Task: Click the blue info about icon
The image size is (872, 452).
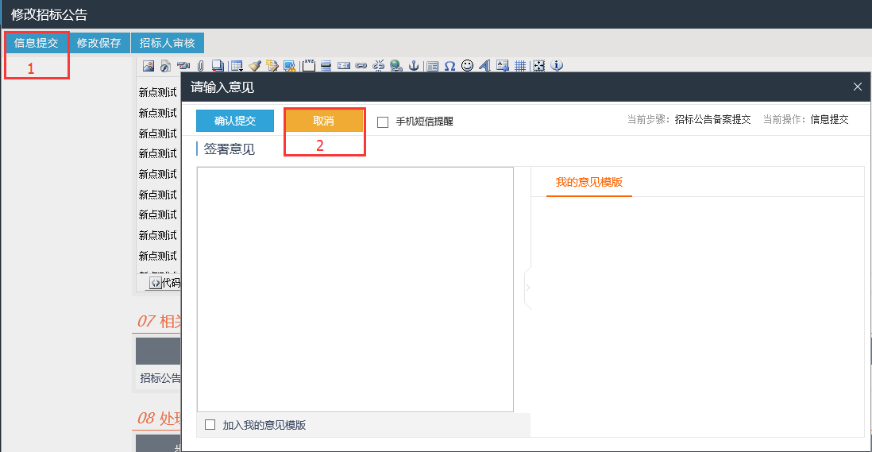Action: point(556,66)
